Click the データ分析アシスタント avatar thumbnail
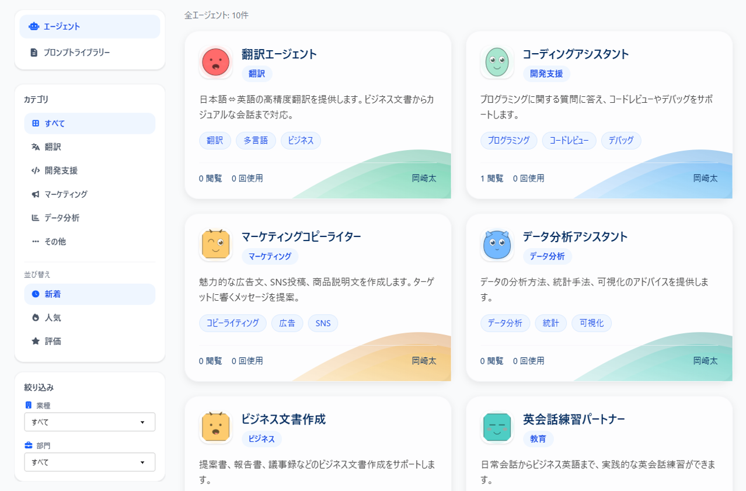 tap(497, 244)
